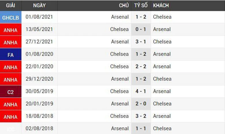This screenshot has height=134, width=225.
Task: Click the TỶ SỐ column header
Action: pos(141,5)
